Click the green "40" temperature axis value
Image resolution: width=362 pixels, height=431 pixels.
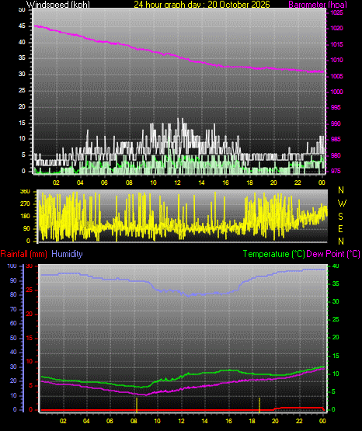coord(336,266)
